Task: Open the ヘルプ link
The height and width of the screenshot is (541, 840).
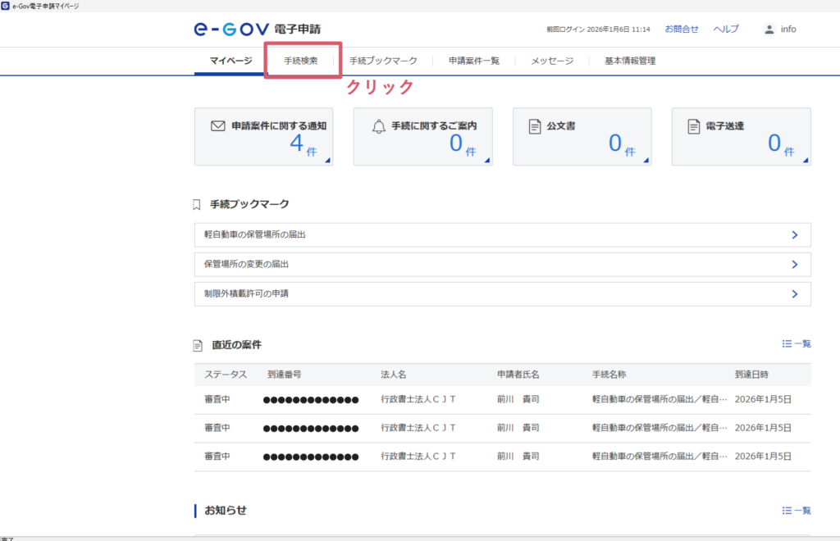Action: tap(726, 29)
